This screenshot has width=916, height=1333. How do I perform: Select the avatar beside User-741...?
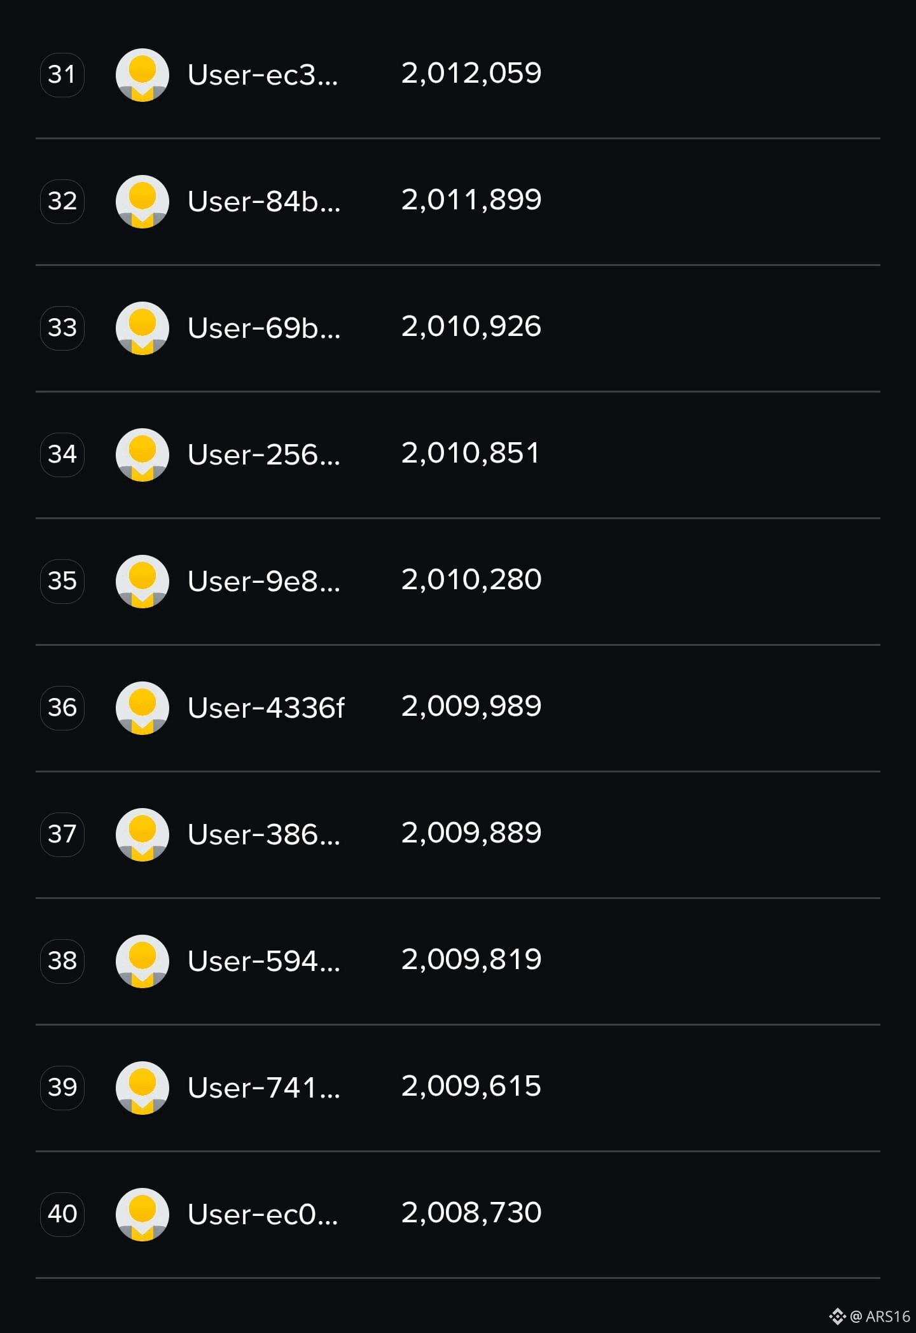tap(142, 1087)
